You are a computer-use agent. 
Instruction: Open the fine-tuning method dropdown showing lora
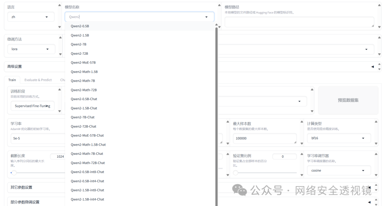pyautogui.click(x=31, y=49)
